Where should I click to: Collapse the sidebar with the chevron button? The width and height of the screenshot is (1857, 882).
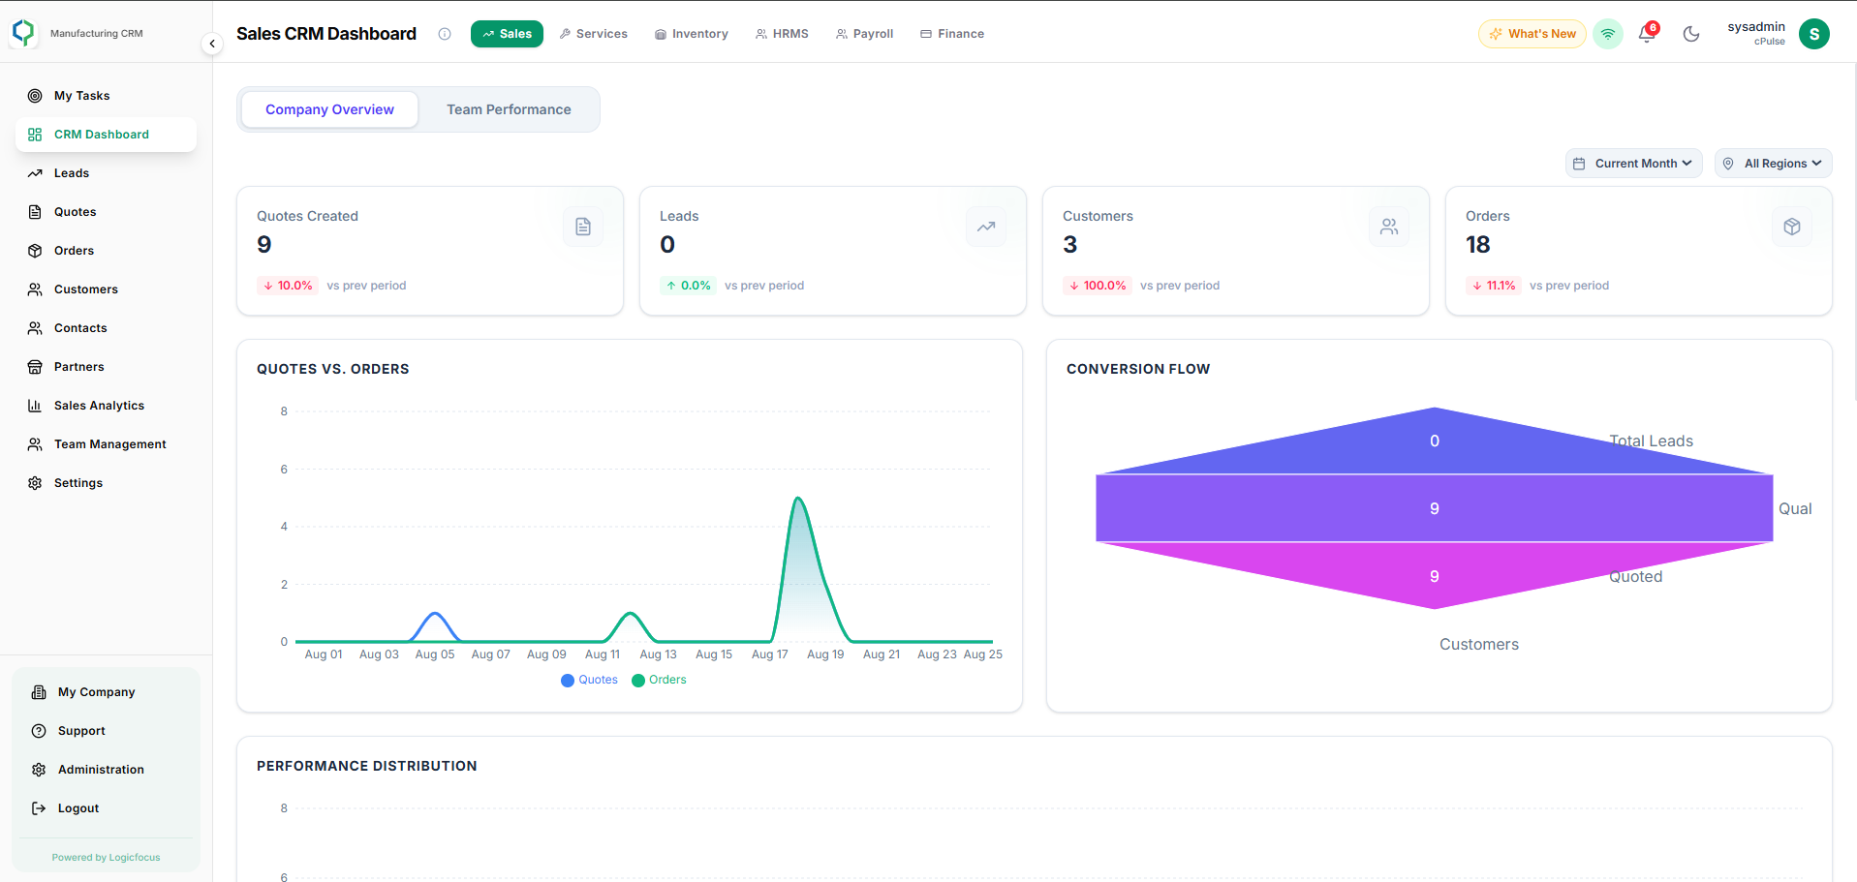(x=212, y=44)
